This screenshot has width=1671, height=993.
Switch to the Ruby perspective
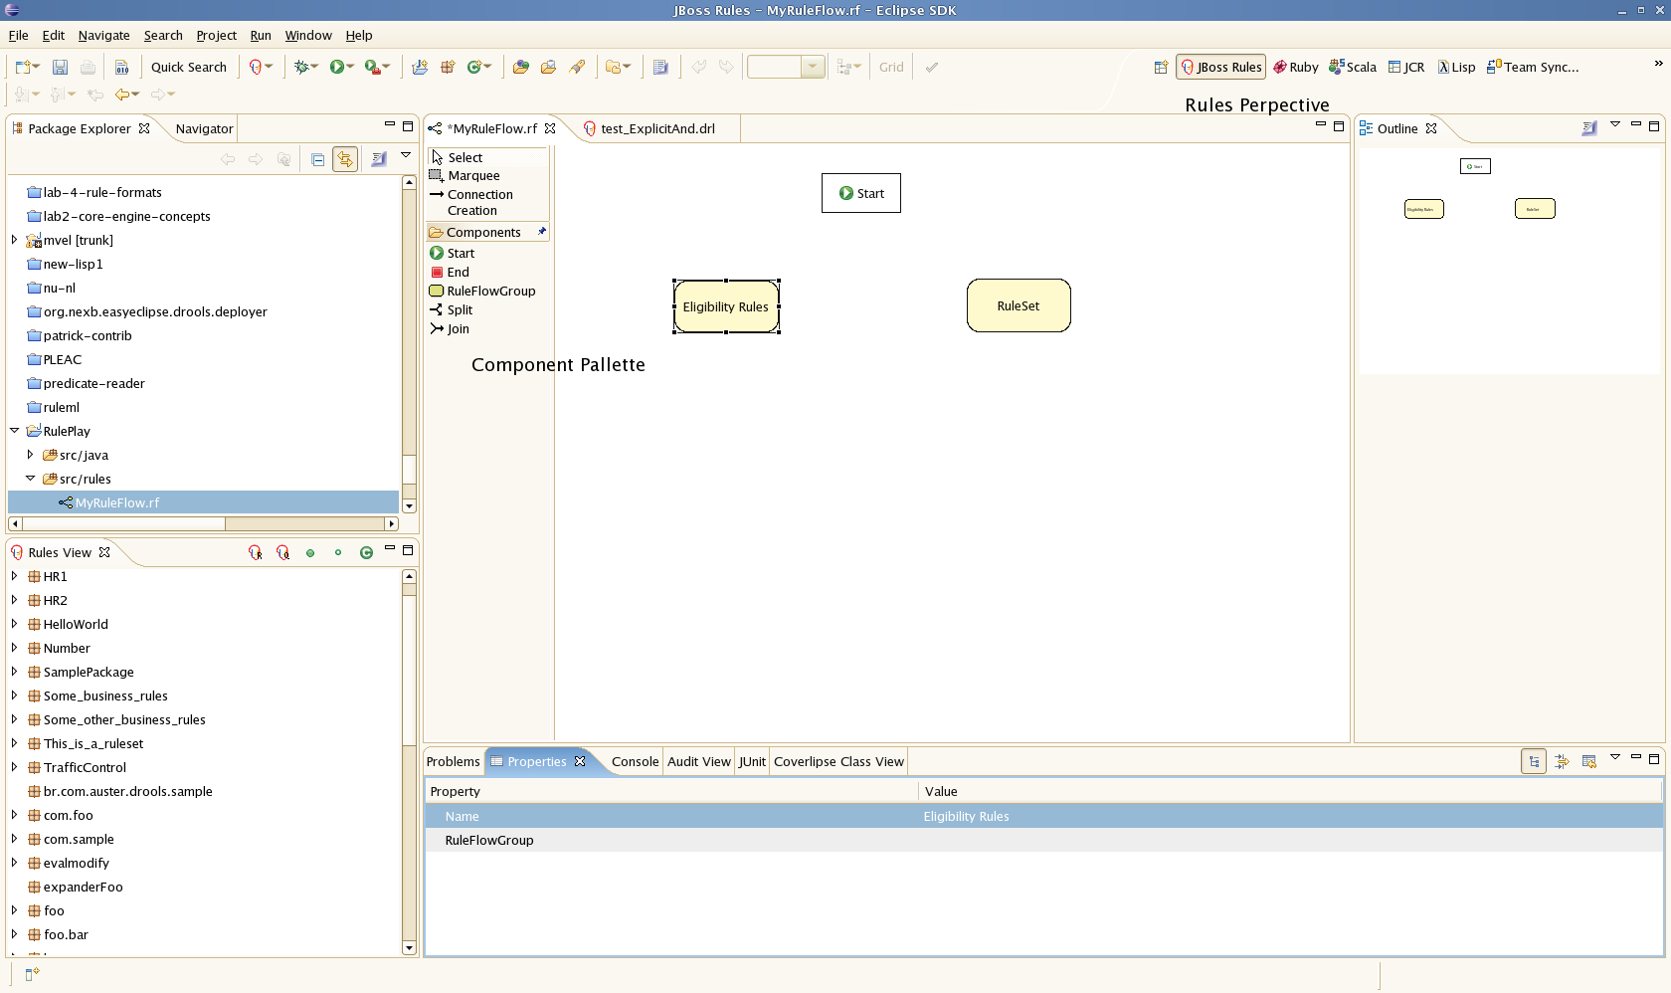coord(1296,68)
